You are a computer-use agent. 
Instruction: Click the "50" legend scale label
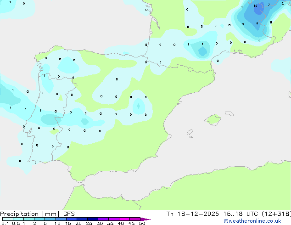pyautogui.click(x=142, y=223)
